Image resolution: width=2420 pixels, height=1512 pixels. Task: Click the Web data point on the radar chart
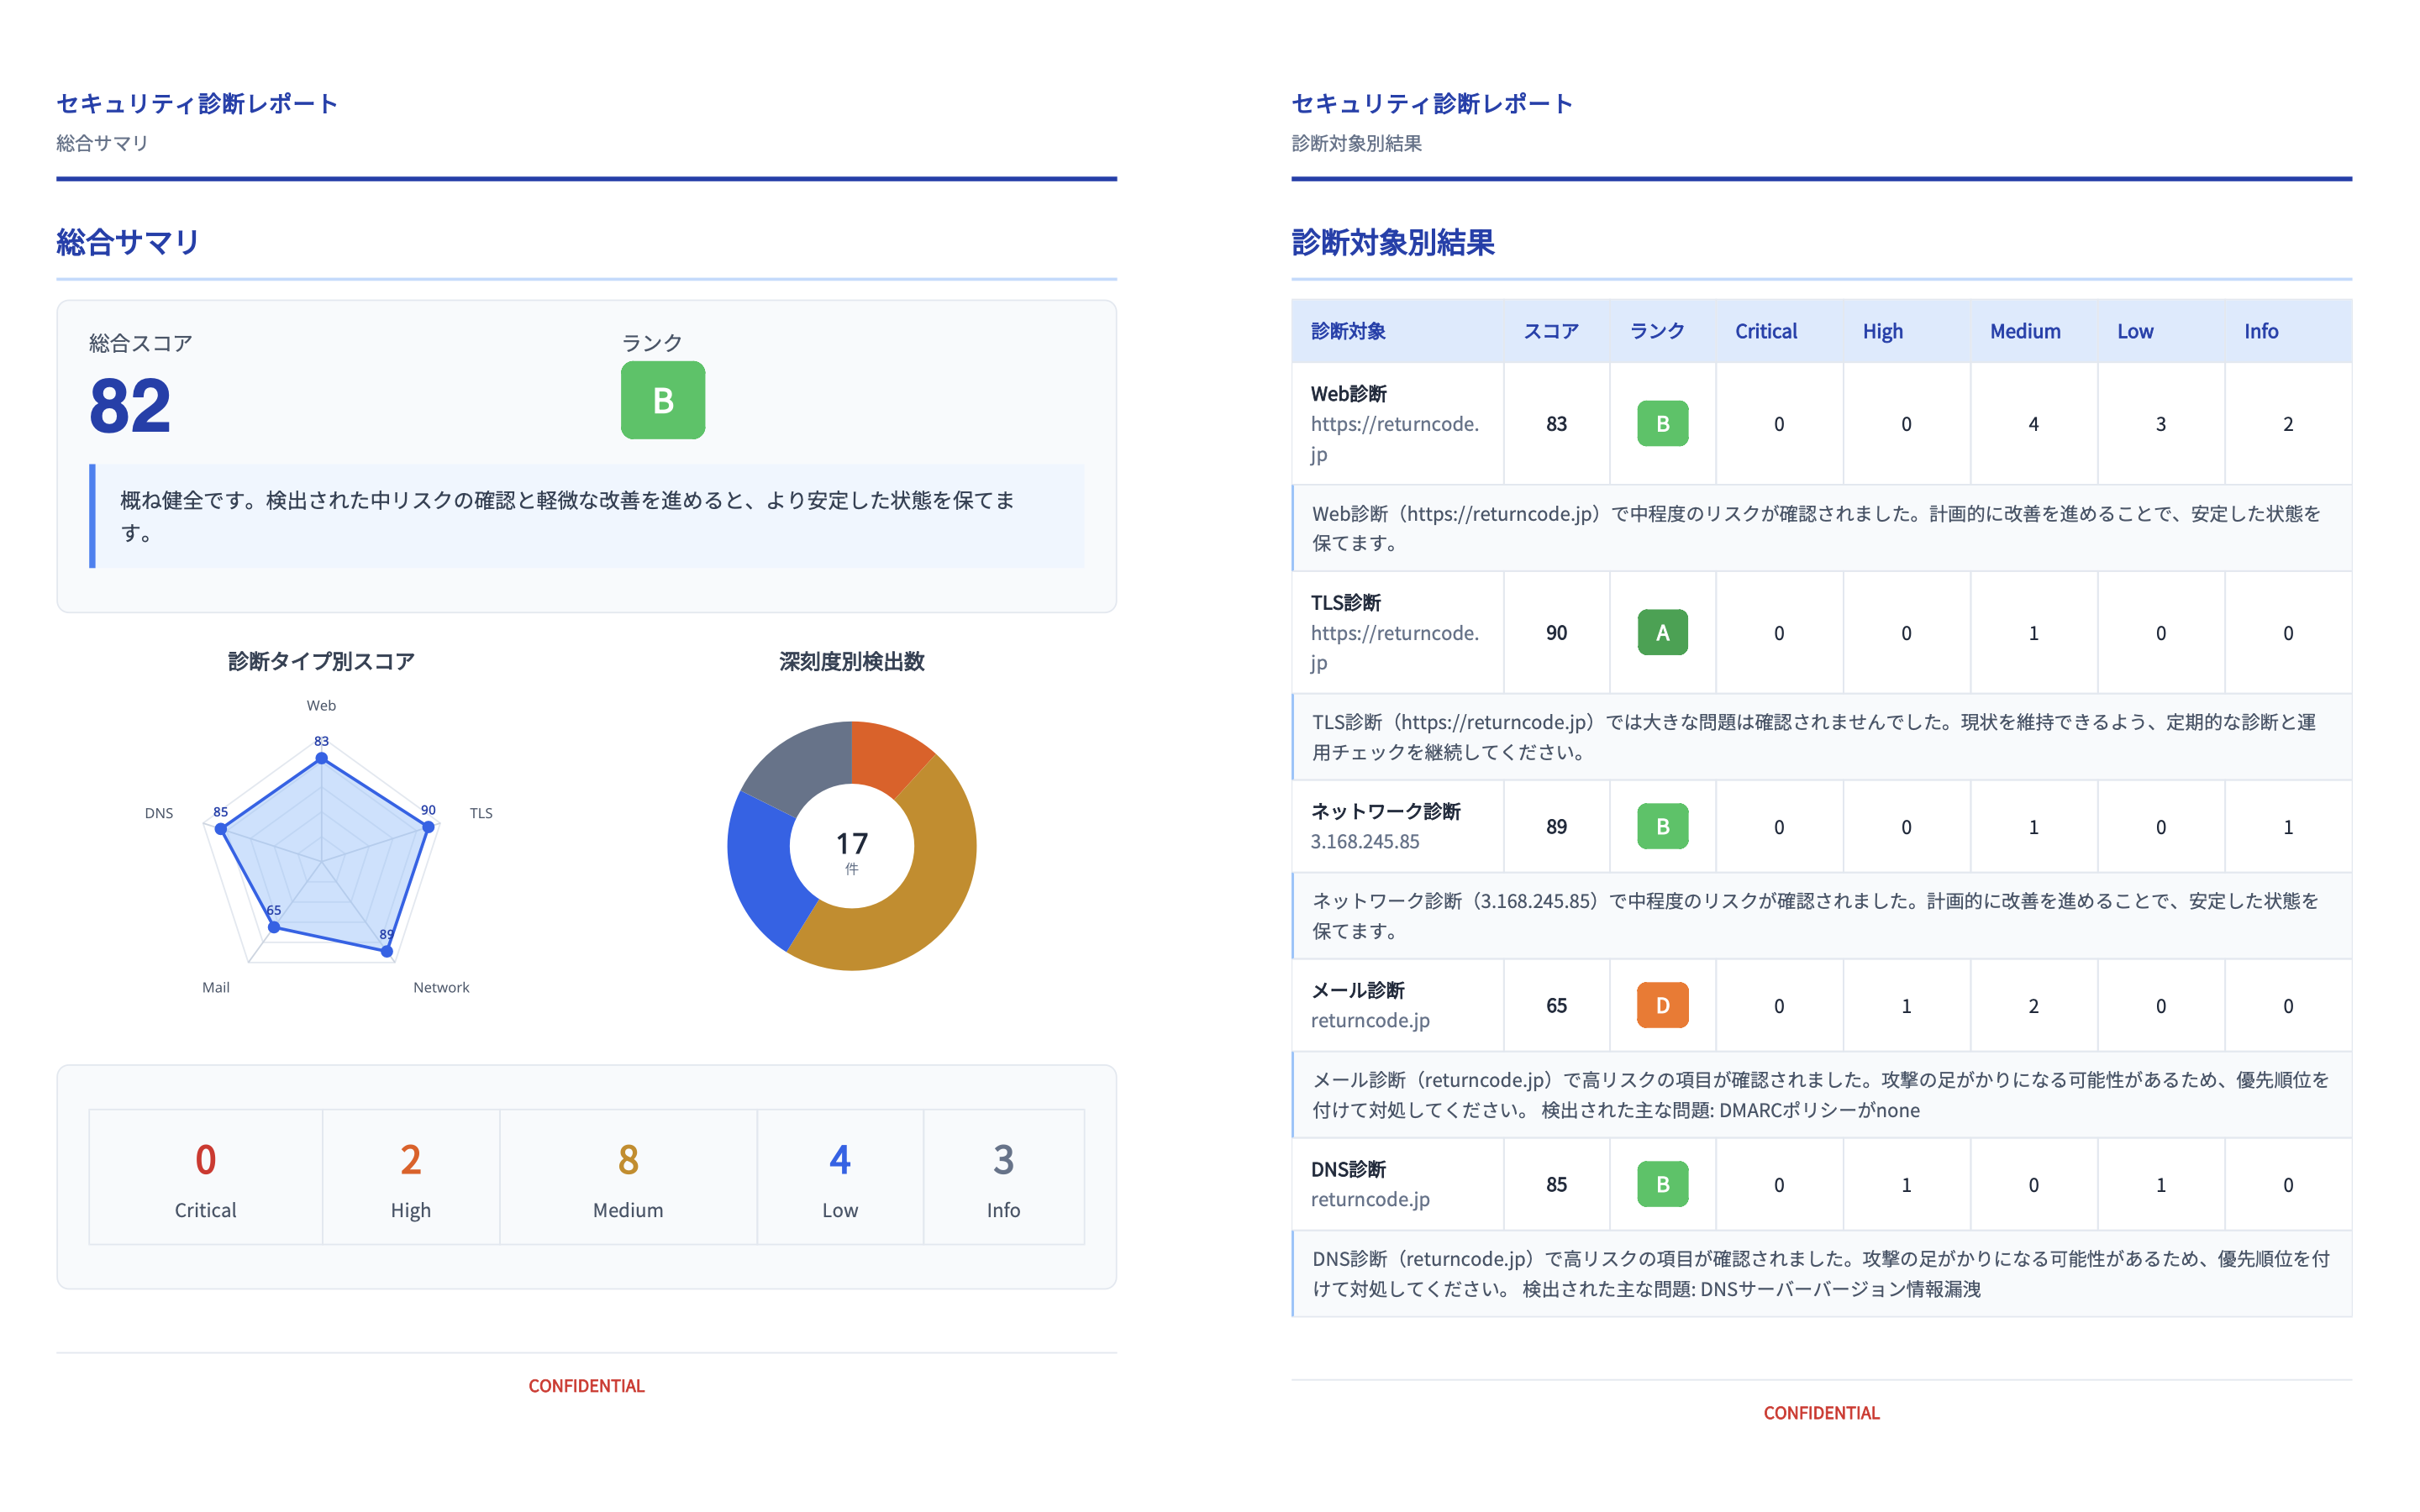pos(321,757)
